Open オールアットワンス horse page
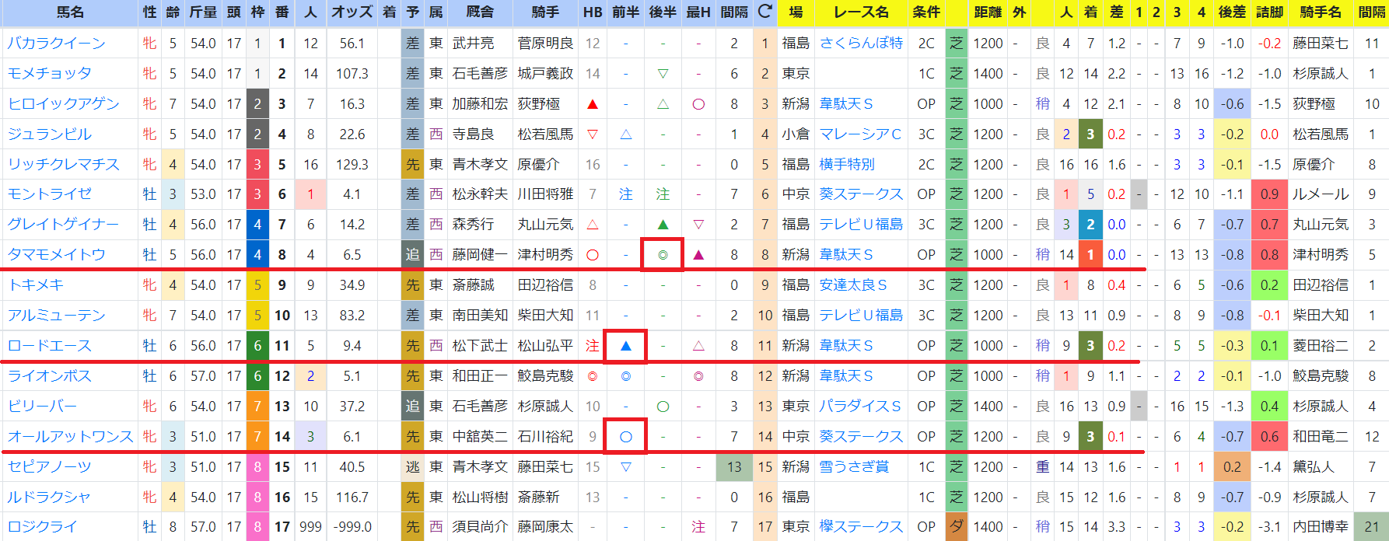 70,437
